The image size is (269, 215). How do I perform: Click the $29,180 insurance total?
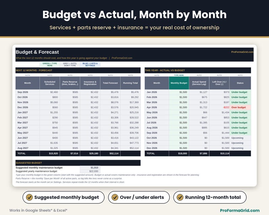coord(90,153)
